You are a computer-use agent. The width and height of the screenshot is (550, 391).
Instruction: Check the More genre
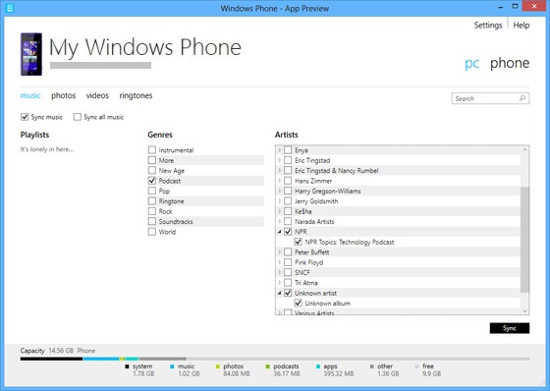pyautogui.click(x=152, y=160)
